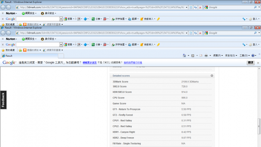
Task: Close the Google toolbar in front window
Action: click(3, 45)
